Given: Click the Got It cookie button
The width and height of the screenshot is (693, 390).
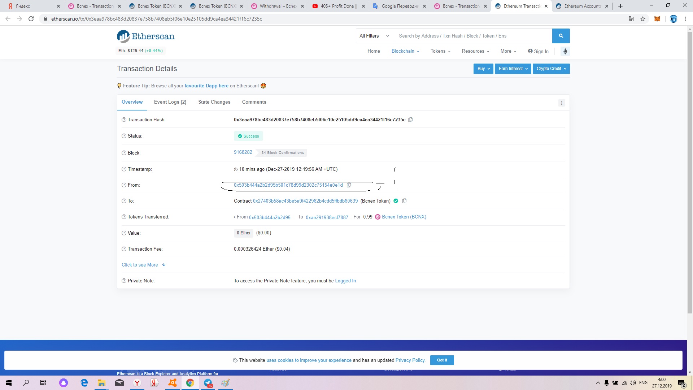Looking at the screenshot, I should coord(442,360).
